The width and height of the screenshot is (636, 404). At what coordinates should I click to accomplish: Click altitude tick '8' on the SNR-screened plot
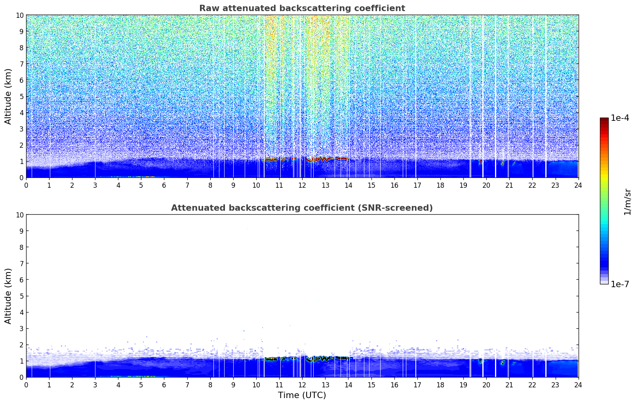point(21,247)
